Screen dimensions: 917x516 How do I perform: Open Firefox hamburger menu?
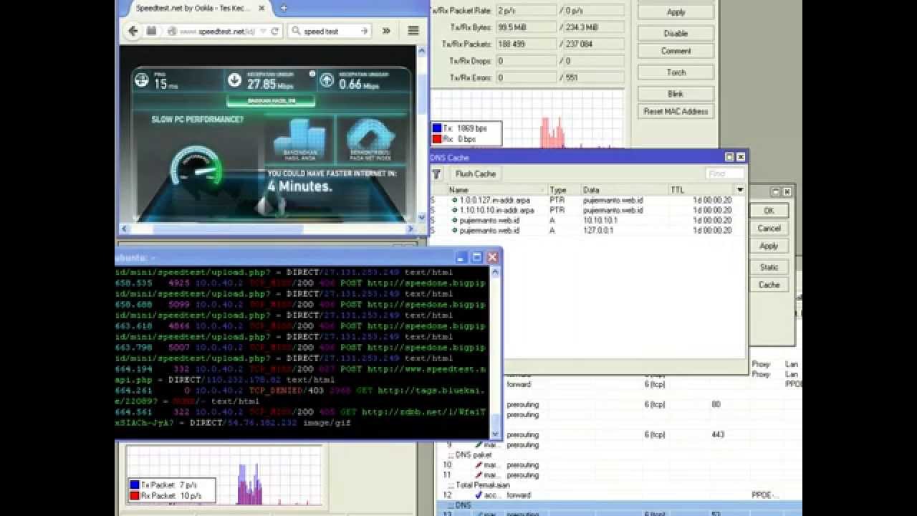(x=413, y=31)
